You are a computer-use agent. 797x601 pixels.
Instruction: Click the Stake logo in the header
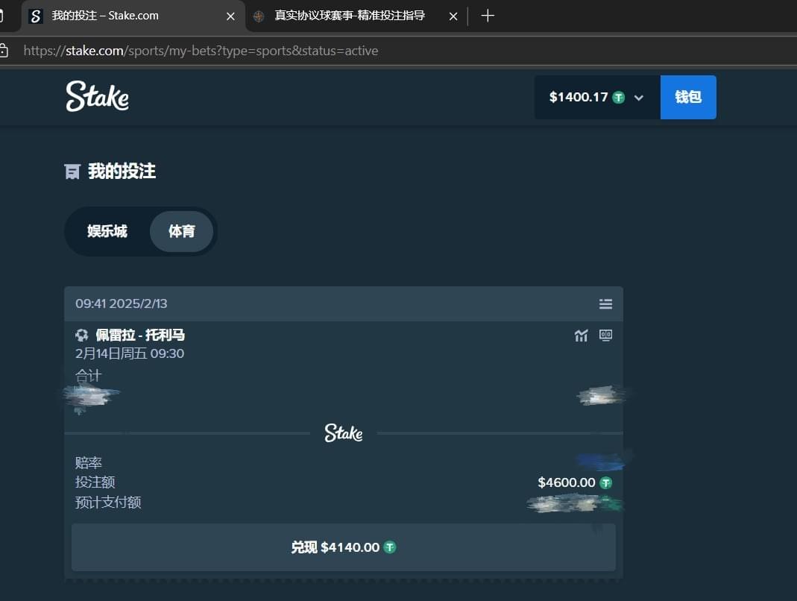(x=97, y=97)
